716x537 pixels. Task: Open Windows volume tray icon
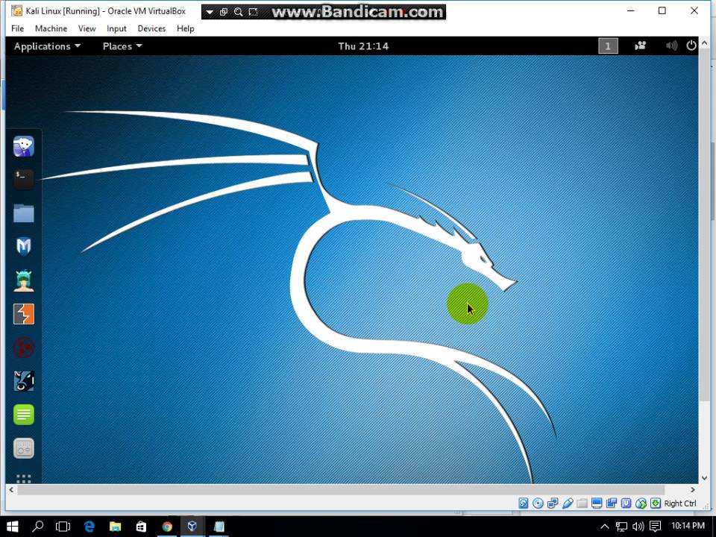[638, 527]
